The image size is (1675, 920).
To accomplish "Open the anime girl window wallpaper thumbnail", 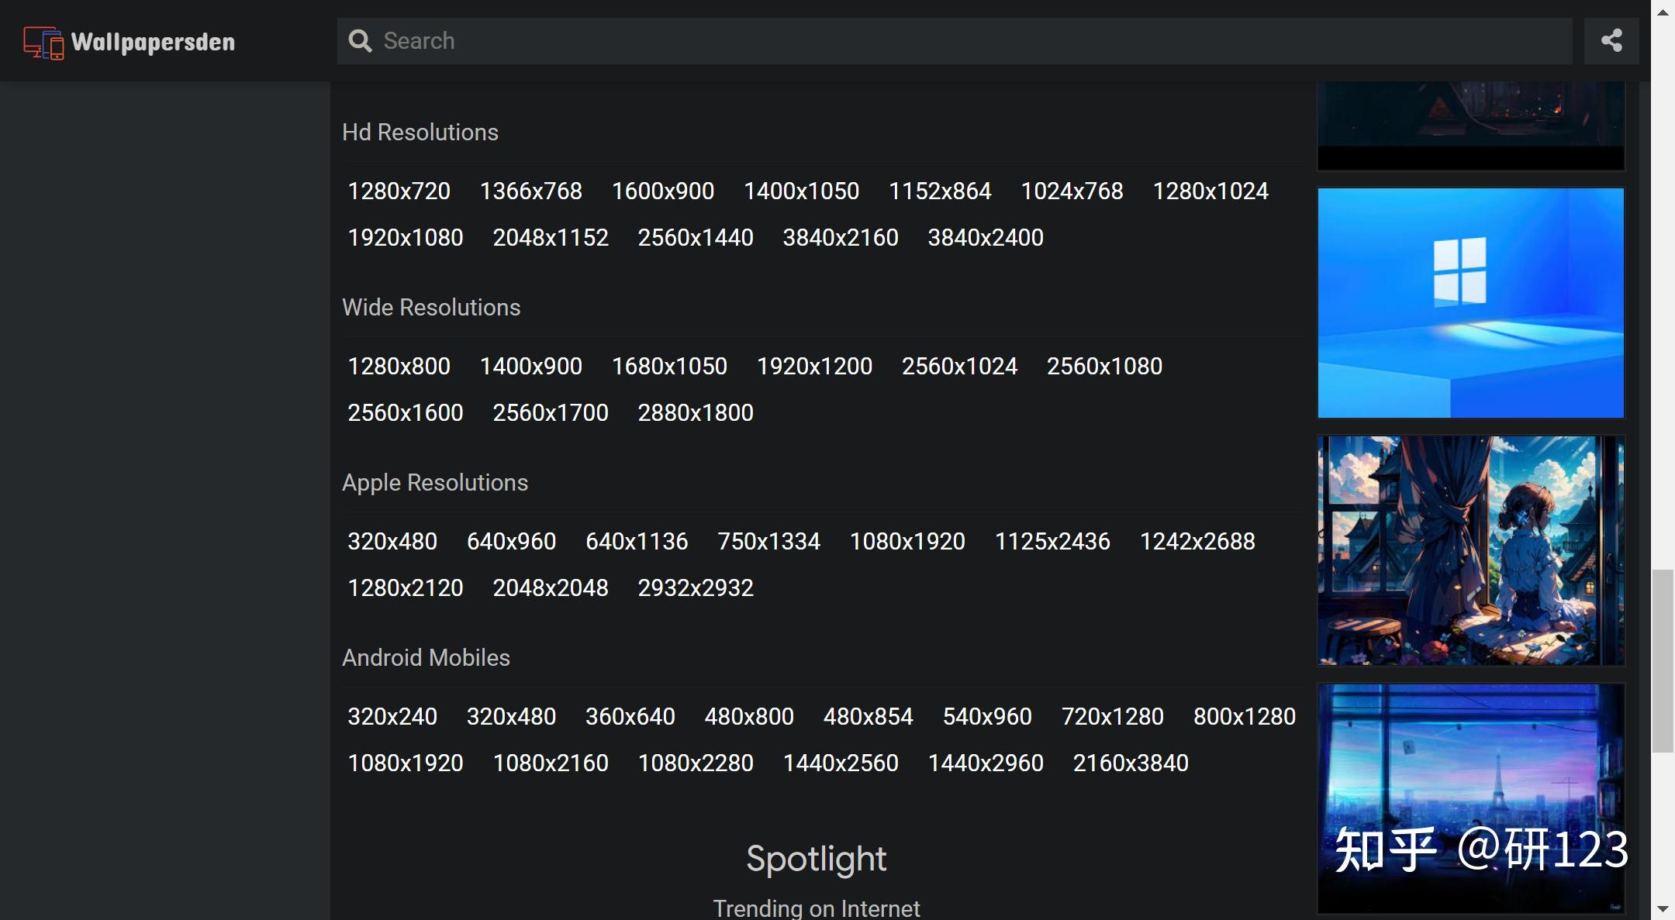I will coord(1470,550).
